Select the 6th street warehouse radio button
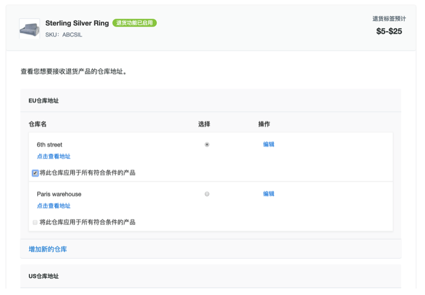425x295 pixels. [207, 144]
